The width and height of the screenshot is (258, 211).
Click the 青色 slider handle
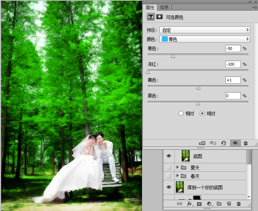[173, 57]
